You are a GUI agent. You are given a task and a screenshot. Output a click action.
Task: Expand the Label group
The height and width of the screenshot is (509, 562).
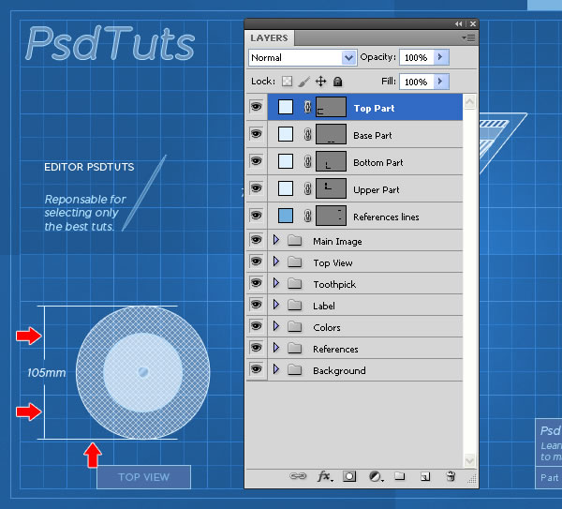tap(275, 304)
